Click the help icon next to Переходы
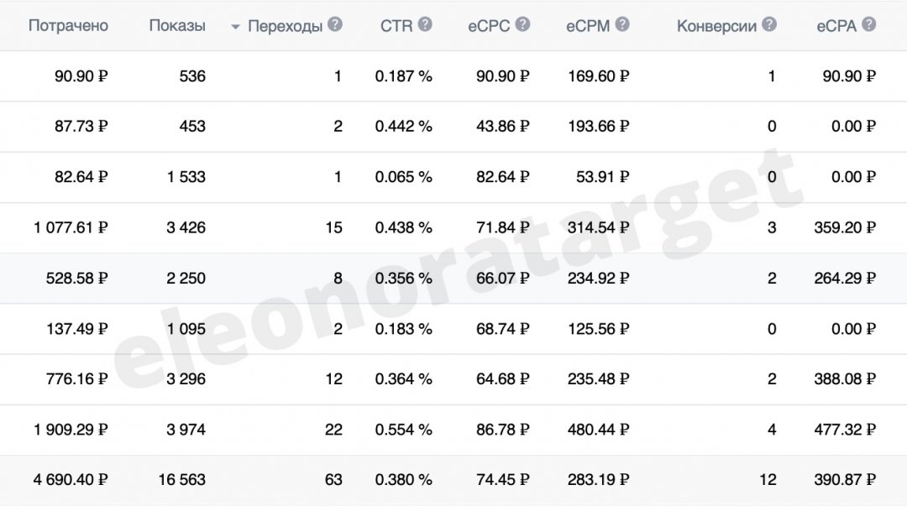Image resolution: width=907 pixels, height=511 pixels. [335, 24]
